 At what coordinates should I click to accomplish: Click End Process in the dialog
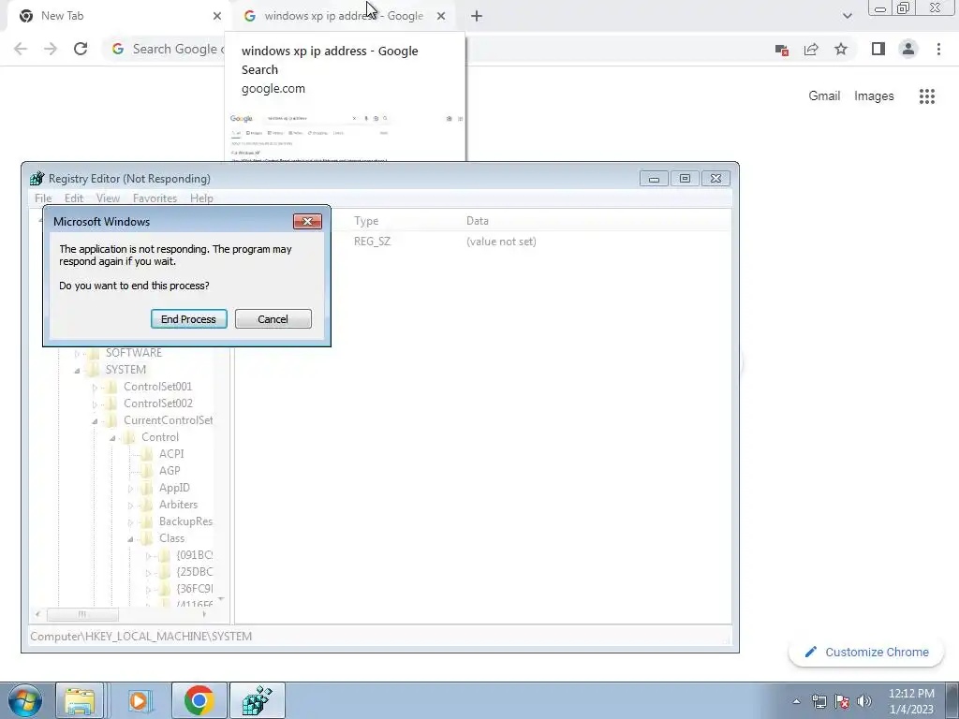click(x=188, y=318)
